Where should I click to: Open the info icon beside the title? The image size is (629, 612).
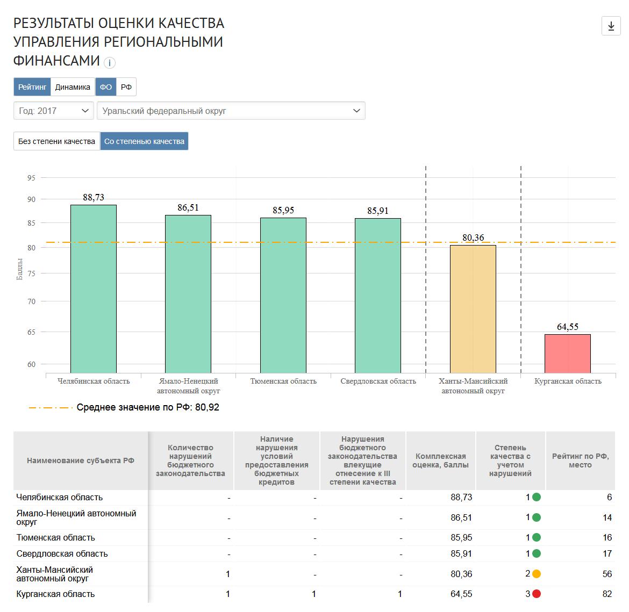(109, 63)
